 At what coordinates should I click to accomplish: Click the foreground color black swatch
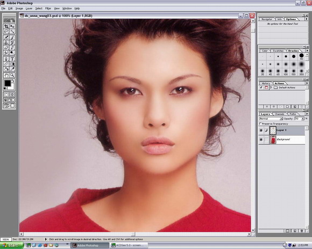tap(8, 83)
